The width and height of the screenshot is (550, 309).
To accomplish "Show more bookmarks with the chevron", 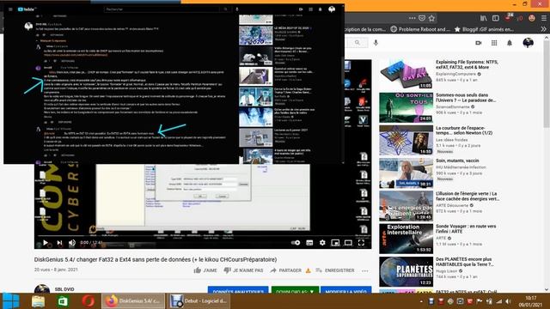I will click(x=544, y=29).
